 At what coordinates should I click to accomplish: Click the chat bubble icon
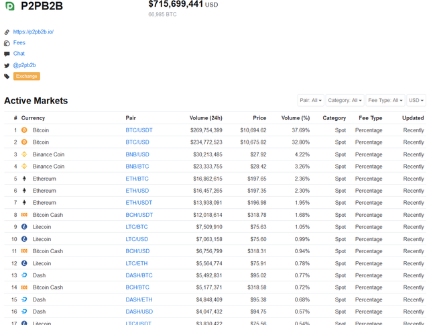tap(7, 54)
